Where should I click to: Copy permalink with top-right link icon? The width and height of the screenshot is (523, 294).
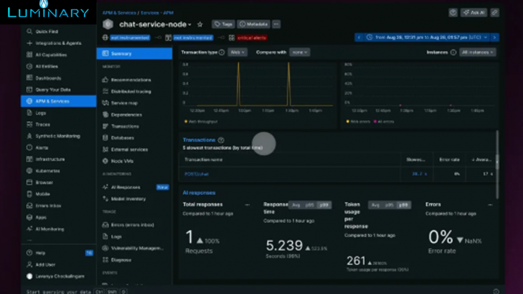click(494, 12)
